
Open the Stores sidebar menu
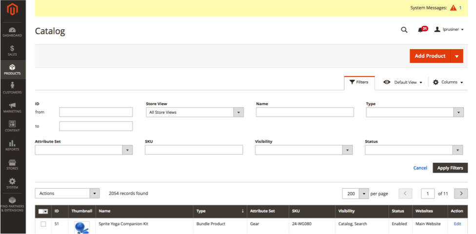point(13,164)
